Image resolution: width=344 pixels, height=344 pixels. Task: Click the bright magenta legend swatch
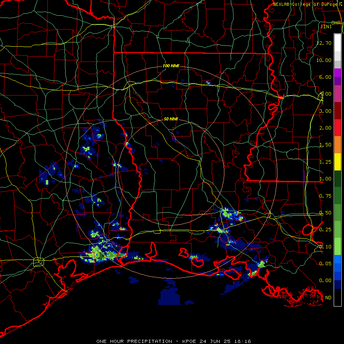coord(338,73)
